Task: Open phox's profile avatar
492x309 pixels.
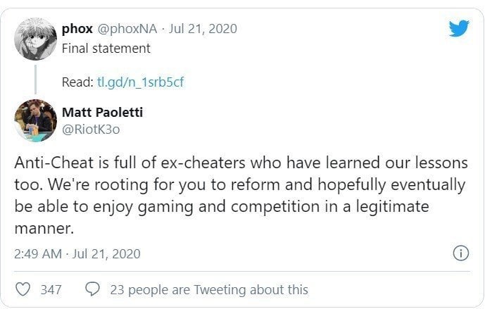Action: [x=35, y=39]
